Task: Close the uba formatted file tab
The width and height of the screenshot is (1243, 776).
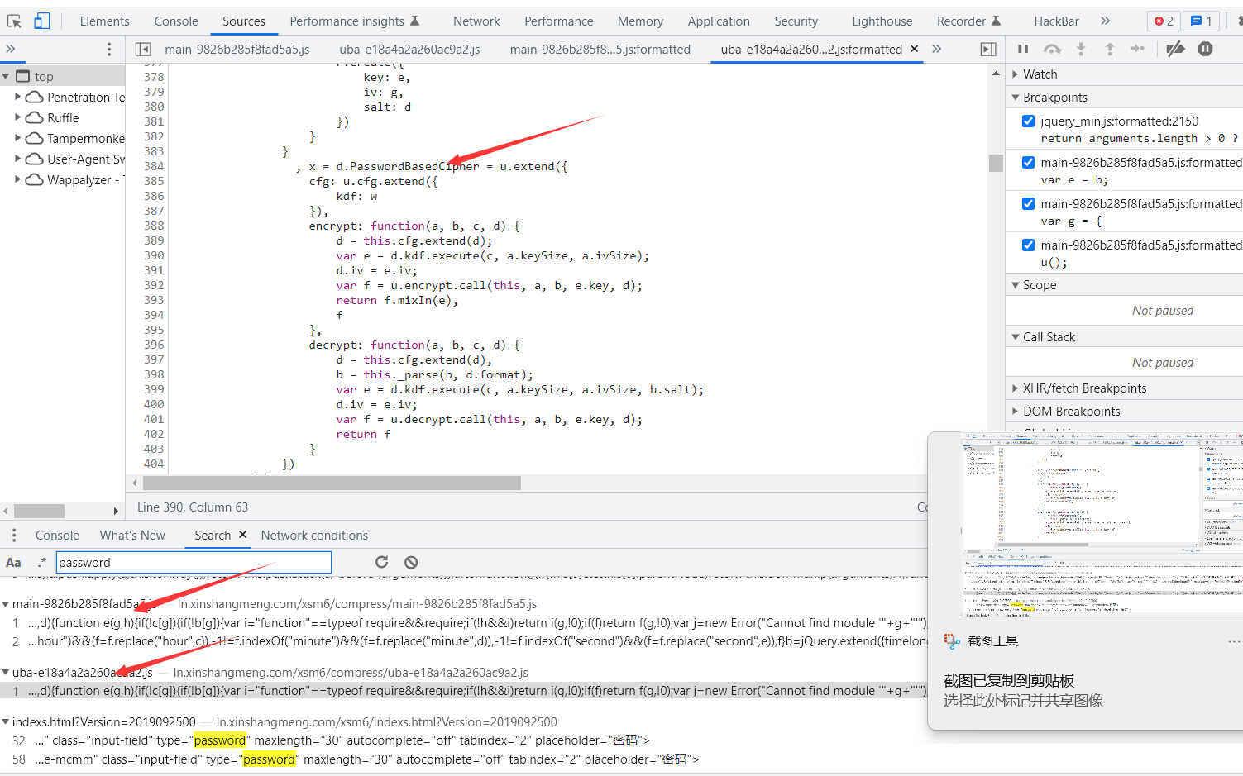Action: [914, 49]
